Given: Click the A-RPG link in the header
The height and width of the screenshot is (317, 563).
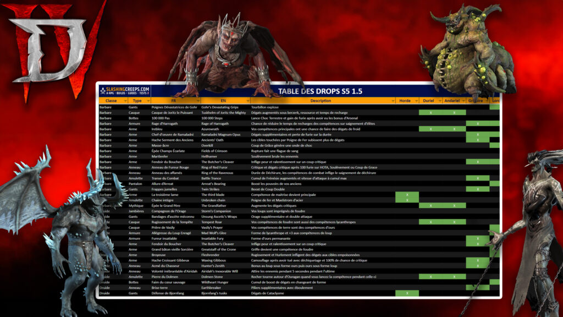Looking at the screenshot, I should click(x=110, y=94).
